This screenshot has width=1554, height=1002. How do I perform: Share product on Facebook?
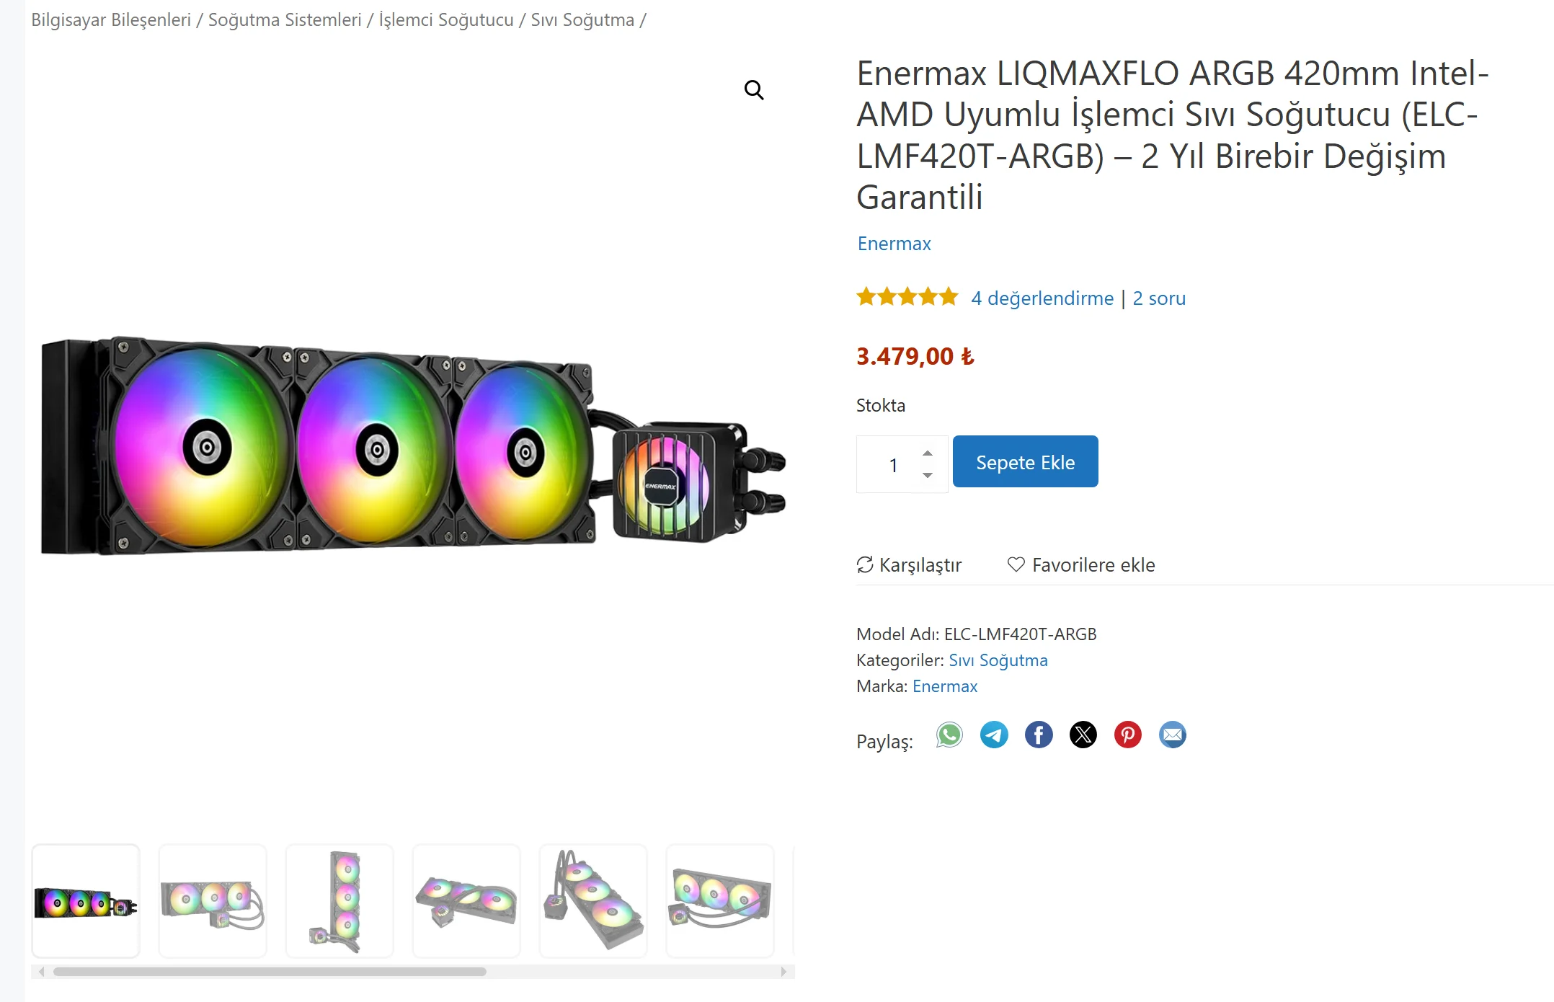(x=1039, y=735)
